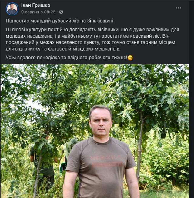194x198 pixels.
Task: Open Іван Гришко's round profile avatar
Action: (x=12, y=9)
